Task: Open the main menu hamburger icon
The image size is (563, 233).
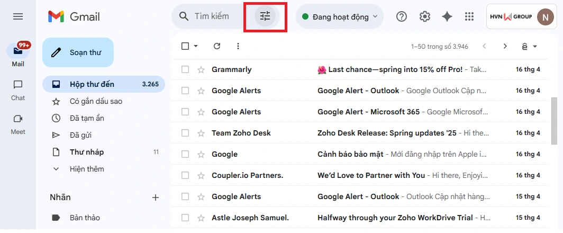Action: pos(18,16)
